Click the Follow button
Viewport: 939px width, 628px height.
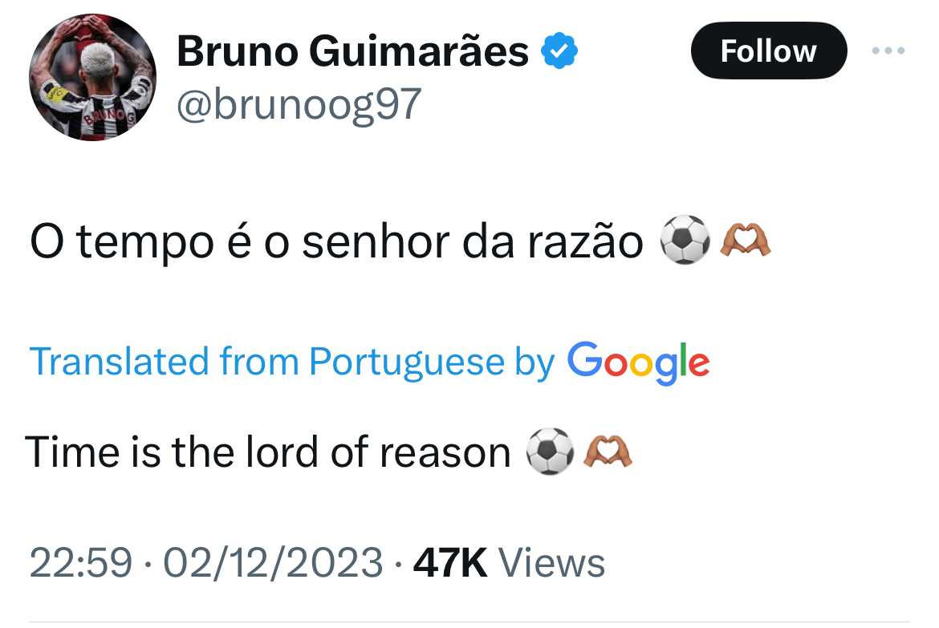[769, 51]
